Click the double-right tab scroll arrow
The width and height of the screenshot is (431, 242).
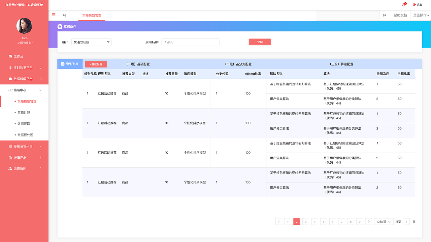[x=385, y=15]
